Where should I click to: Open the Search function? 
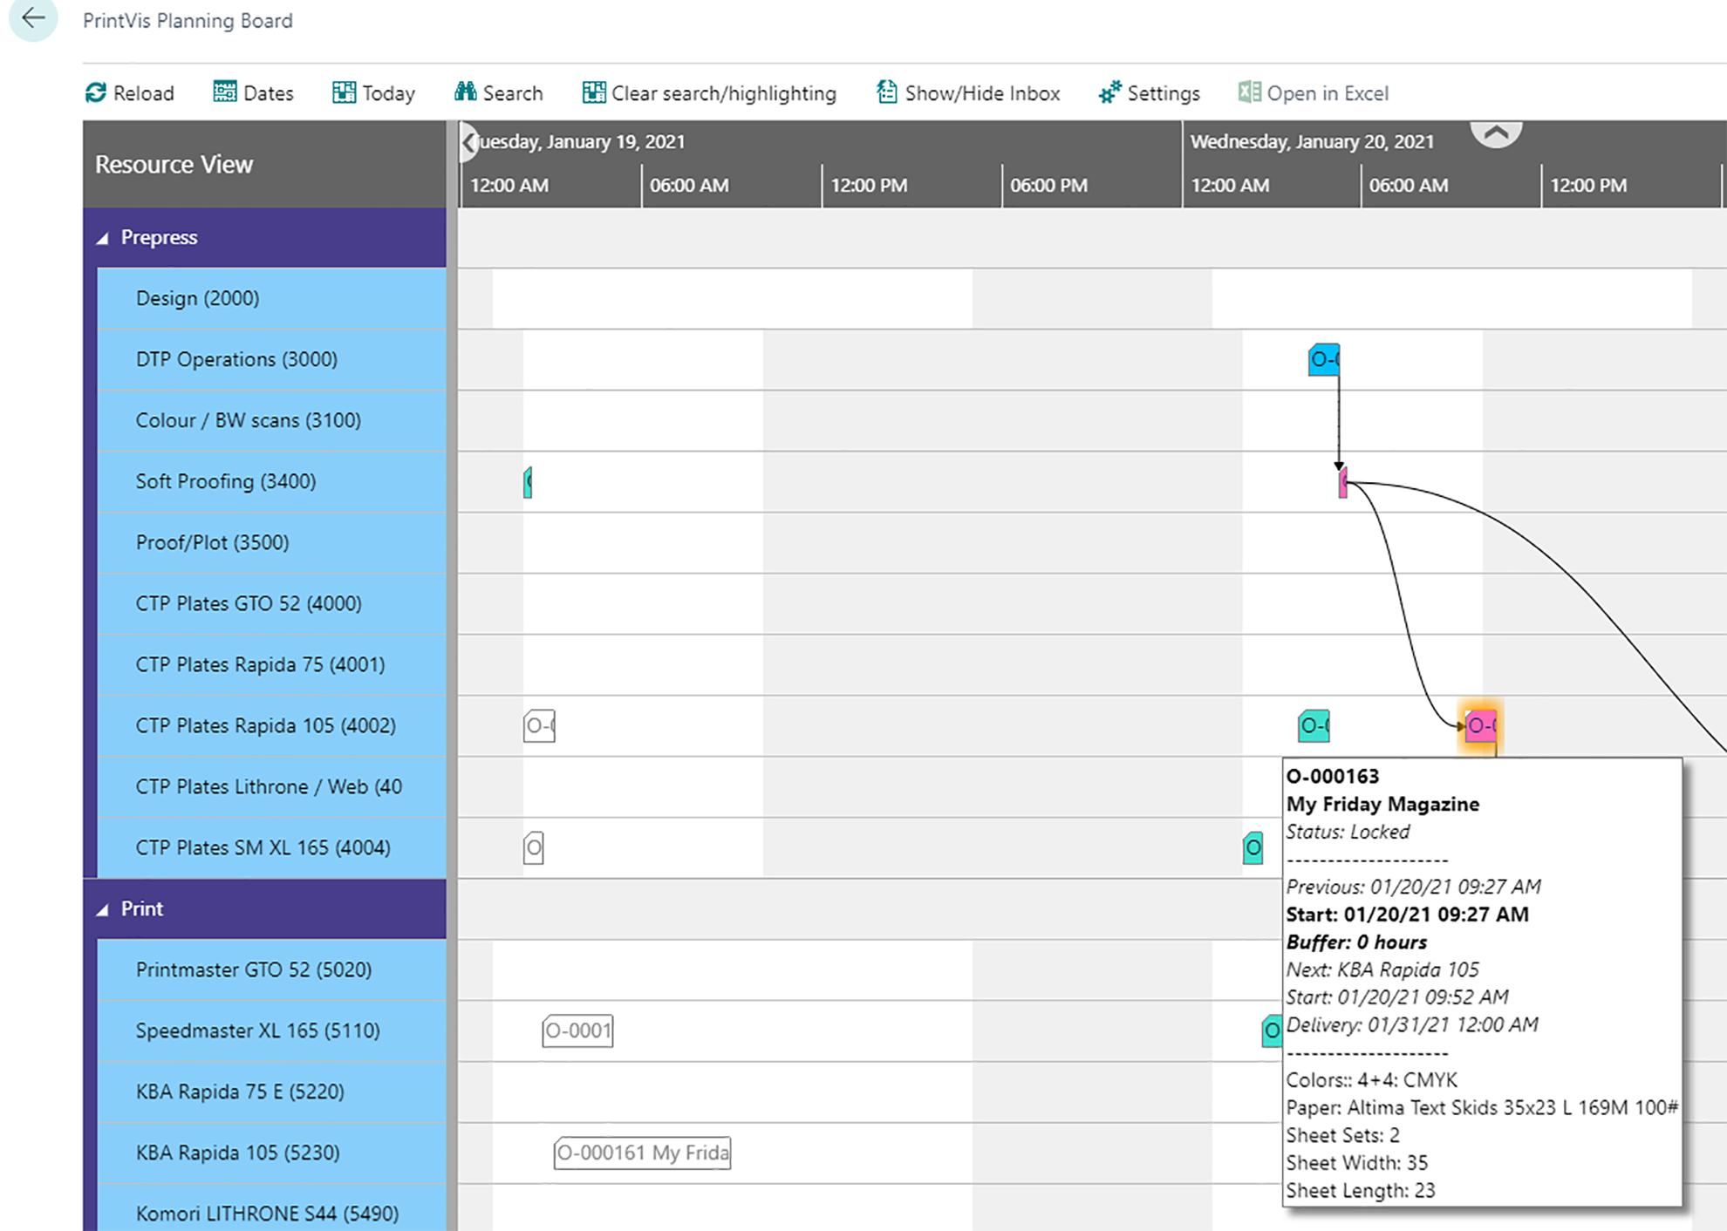click(x=498, y=92)
